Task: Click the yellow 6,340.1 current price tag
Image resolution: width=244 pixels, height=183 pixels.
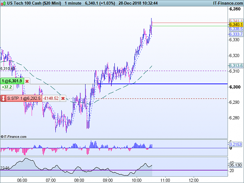Action: click(236, 25)
